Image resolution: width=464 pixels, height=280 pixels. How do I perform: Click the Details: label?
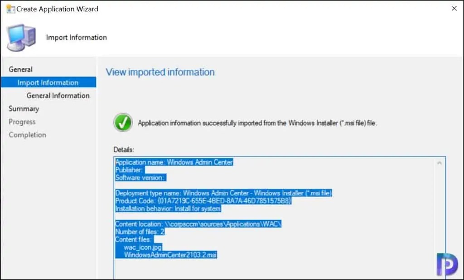click(124, 149)
